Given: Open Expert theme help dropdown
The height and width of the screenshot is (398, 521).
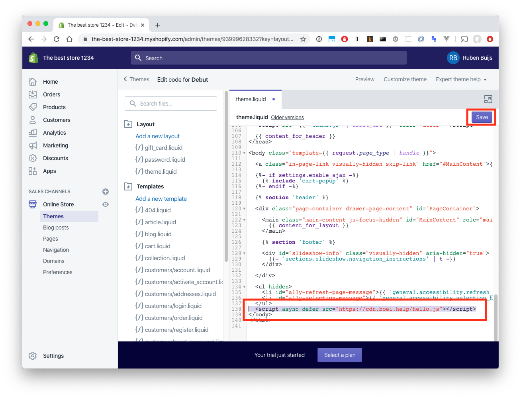Looking at the screenshot, I should pyautogui.click(x=461, y=79).
